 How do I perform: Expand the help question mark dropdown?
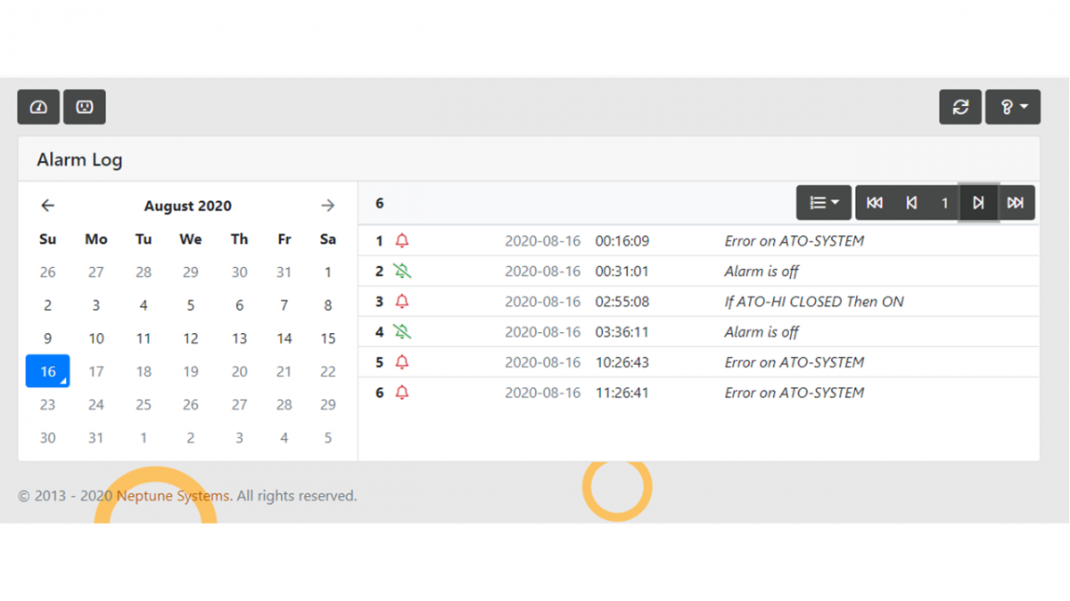pyautogui.click(x=1013, y=107)
